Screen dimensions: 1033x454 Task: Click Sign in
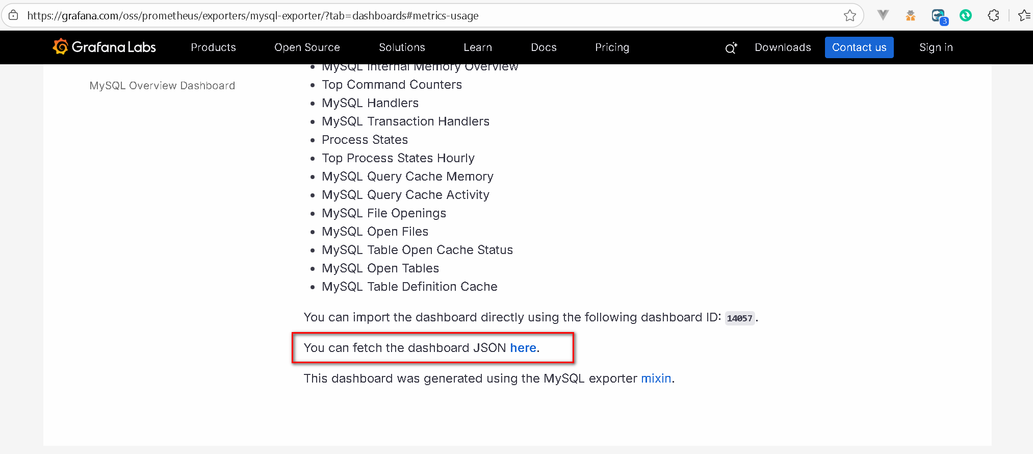click(936, 47)
